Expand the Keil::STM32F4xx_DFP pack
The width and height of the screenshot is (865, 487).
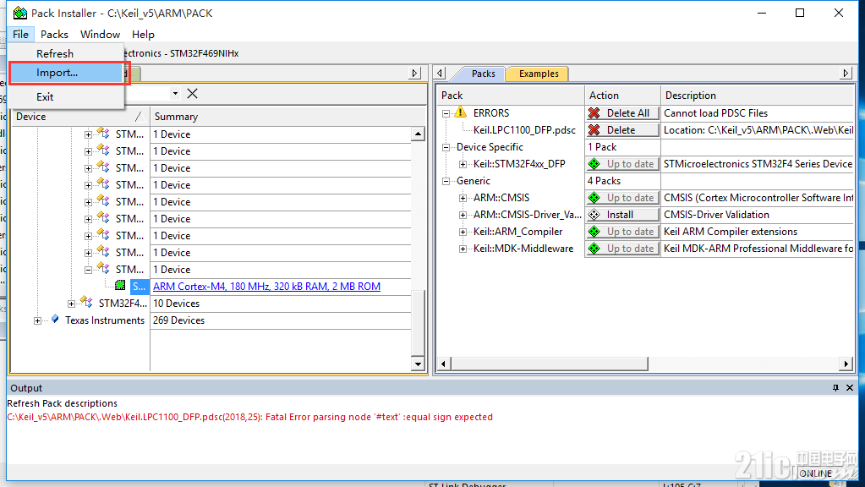coord(463,164)
